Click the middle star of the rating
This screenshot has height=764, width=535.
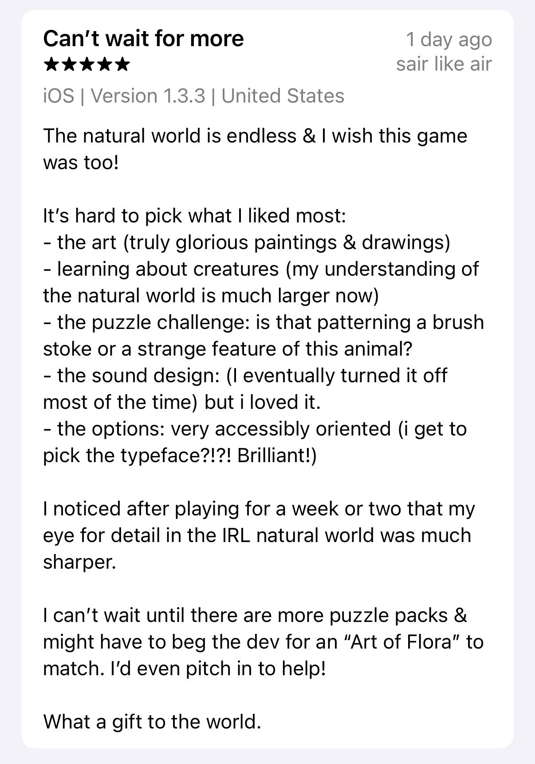[x=87, y=64]
